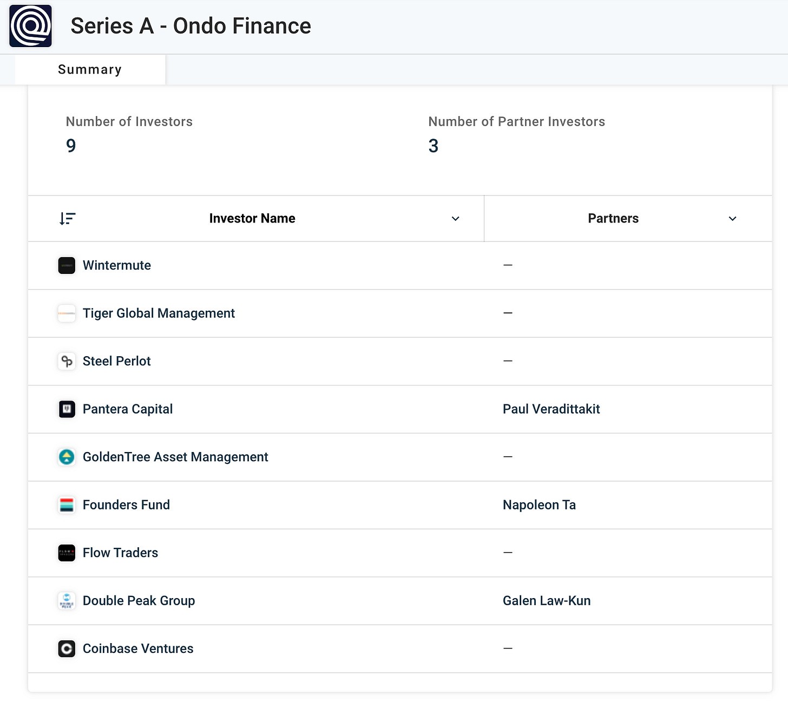Open partner Paul Veradittakit's profile
This screenshot has width=788, height=701.
click(551, 409)
